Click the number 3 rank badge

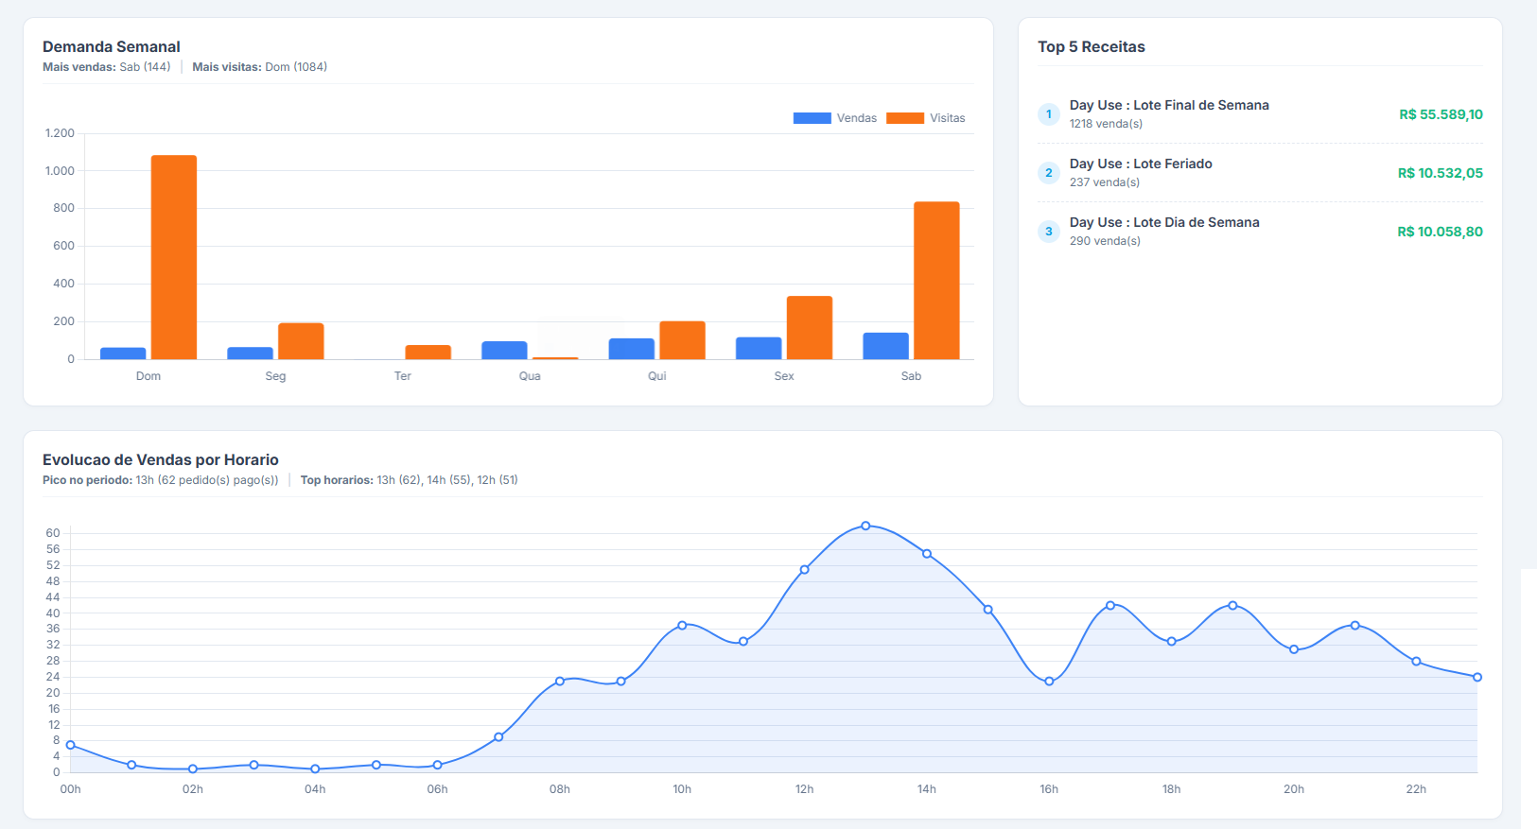(1048, 232)
